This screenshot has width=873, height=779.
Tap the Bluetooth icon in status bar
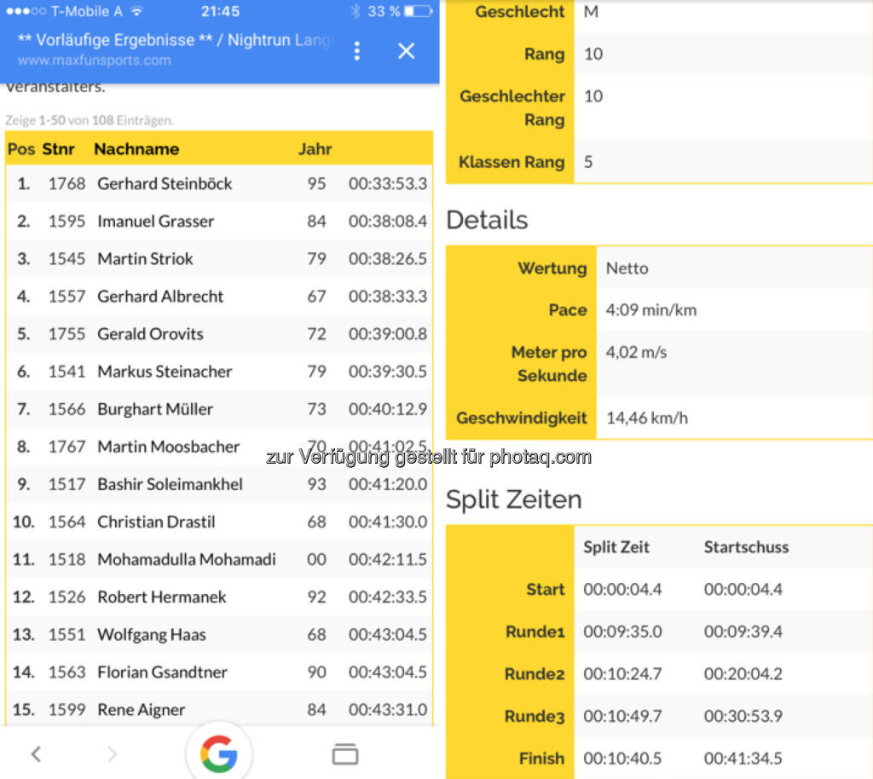click(x=356, y=12)
